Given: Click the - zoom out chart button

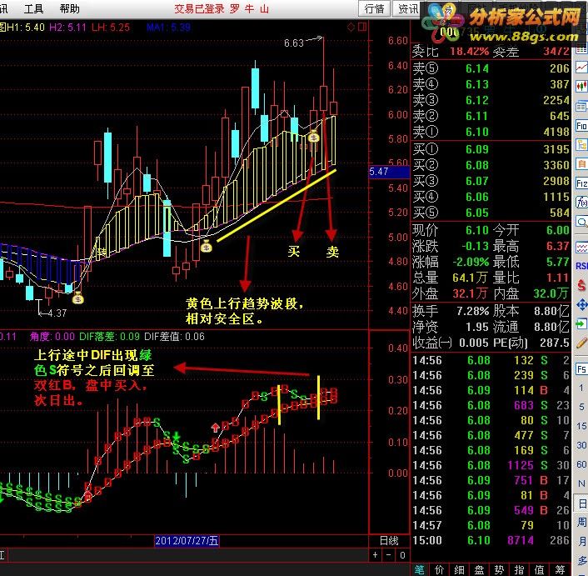Looking at the screenshot, I should coord(388,554).
